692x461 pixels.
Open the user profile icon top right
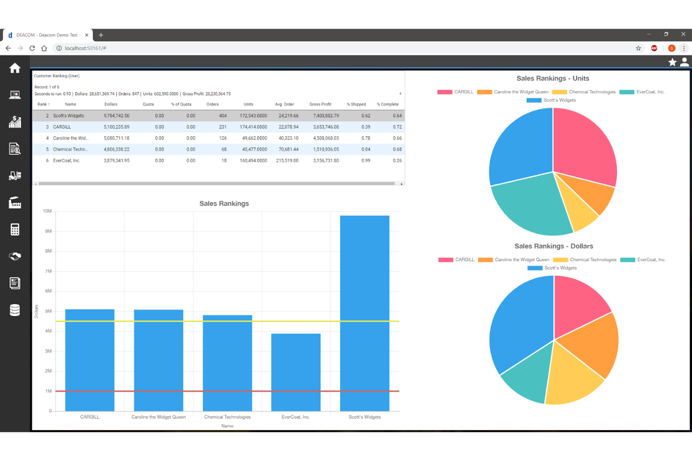tap(685, 61)
